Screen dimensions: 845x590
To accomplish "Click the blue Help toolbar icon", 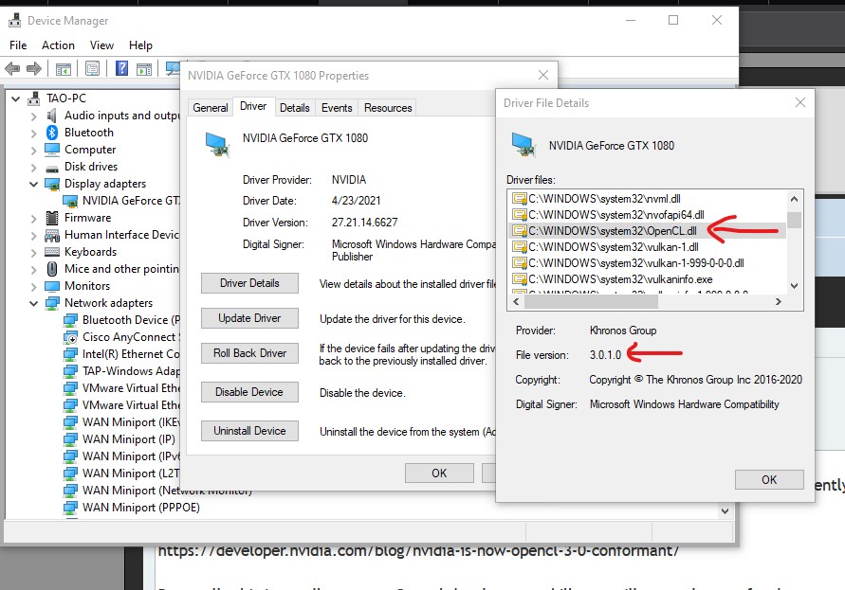I will (121, 68).
